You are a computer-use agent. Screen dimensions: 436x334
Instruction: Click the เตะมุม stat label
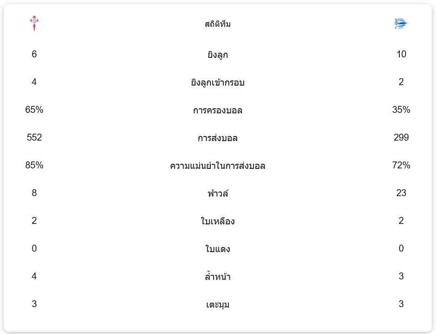(x=218, y=305)
